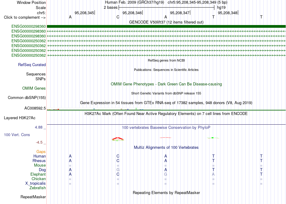Click the RepeatMasker side label
286x204 pixels.
tap(33, 197)
